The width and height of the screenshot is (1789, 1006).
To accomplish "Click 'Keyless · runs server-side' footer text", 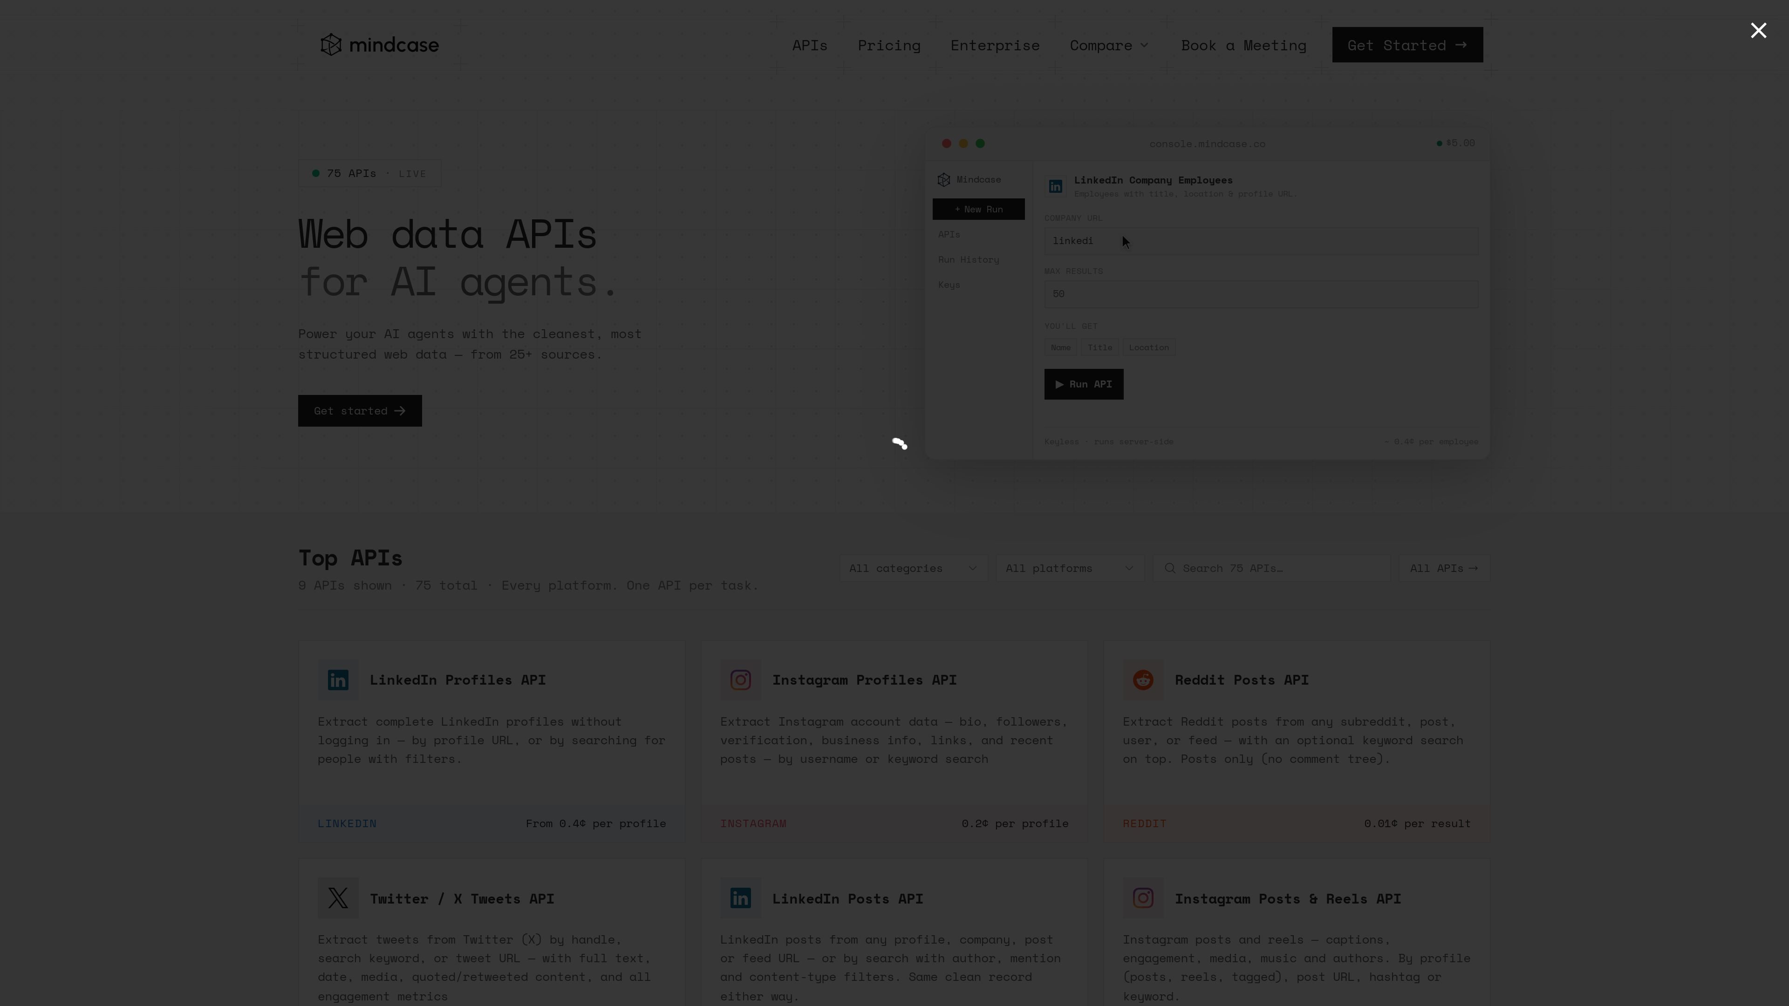I will click(1108, 442).
